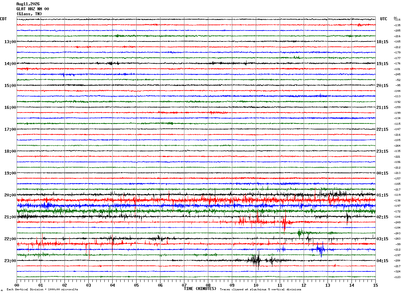Image resolution: width=402 pixels, height=294 pixels.
Task: Click the Each Vertical Division scale note
Action: 42,290
